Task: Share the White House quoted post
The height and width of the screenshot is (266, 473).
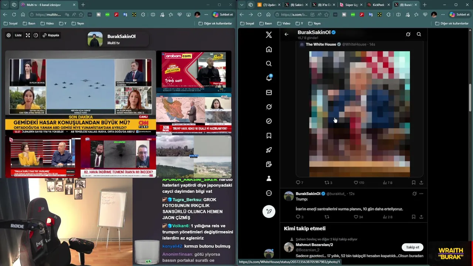Action: click(421, 183)
